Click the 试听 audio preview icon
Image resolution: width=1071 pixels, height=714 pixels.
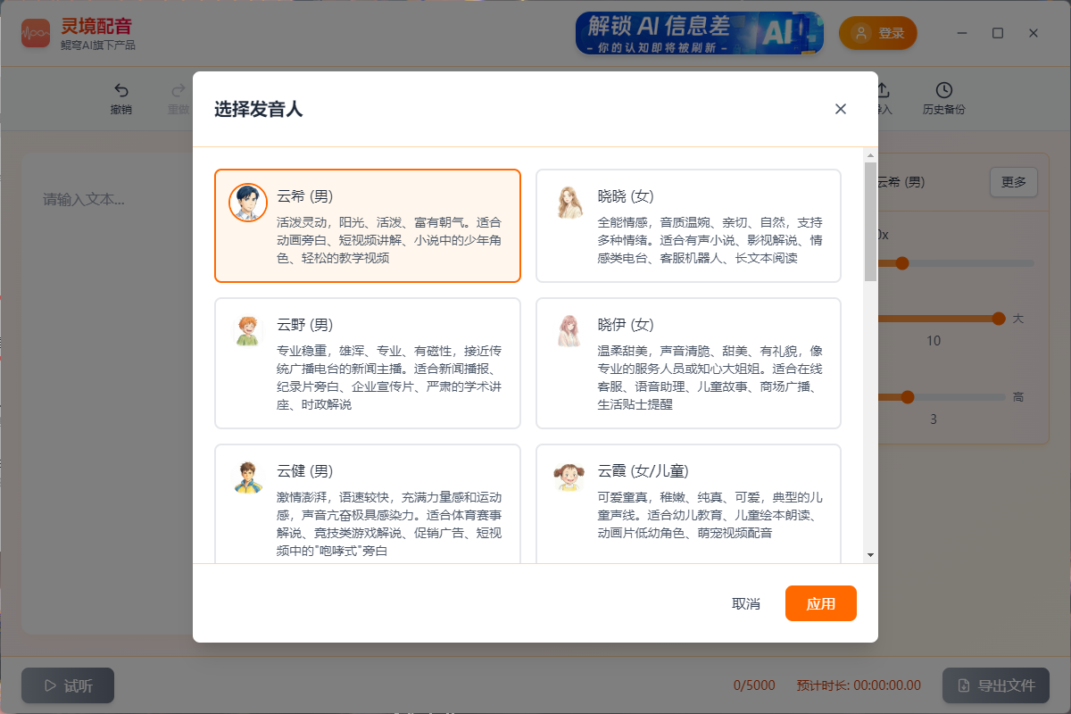(x=51, y=685)
